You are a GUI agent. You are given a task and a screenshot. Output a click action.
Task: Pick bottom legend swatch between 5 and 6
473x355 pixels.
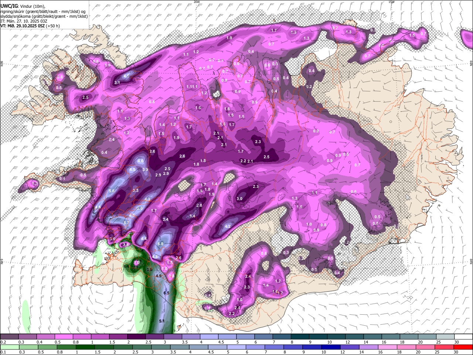[236, 347]
